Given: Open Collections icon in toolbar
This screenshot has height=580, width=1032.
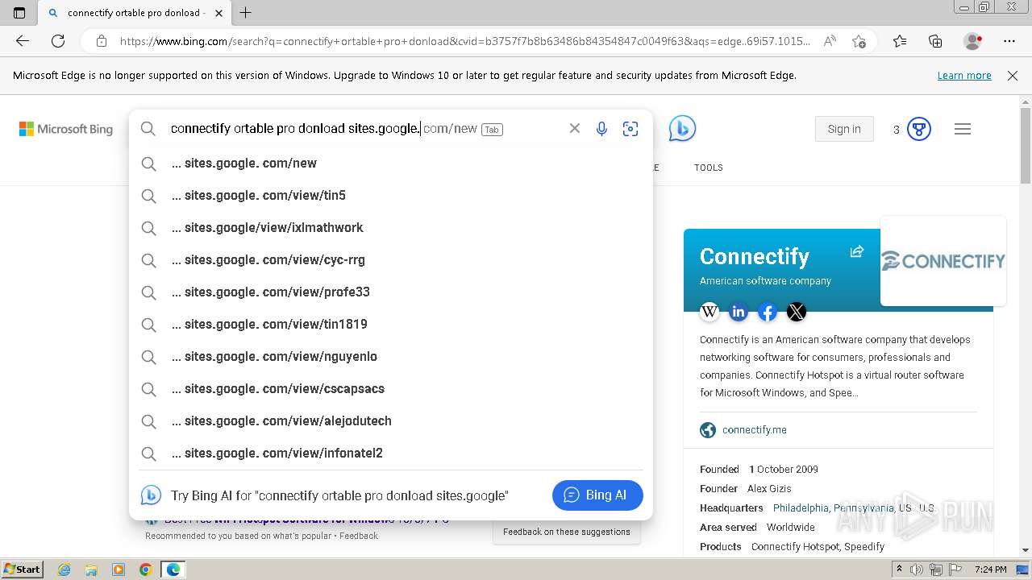Looking at the screenshot, I should coord(935,41).
